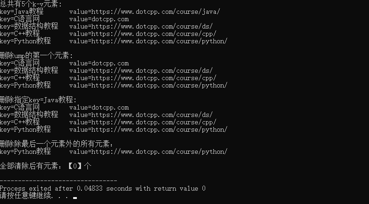This screenshot has height=204, width=369.
Task: Click "key=C++教程" in the first five-element list
Action: point(20,34)
